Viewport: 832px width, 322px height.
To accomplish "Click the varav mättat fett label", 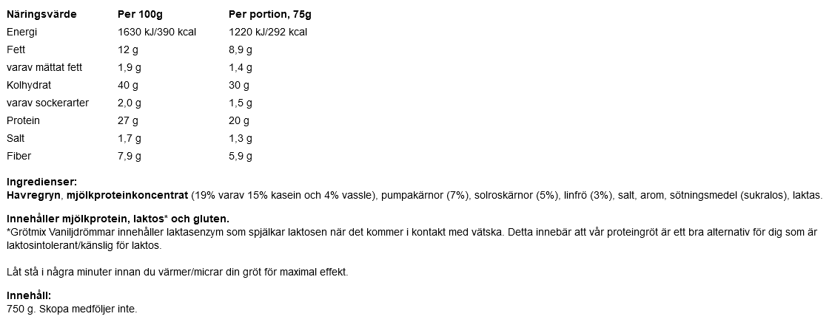I will (x=44, y=67).
